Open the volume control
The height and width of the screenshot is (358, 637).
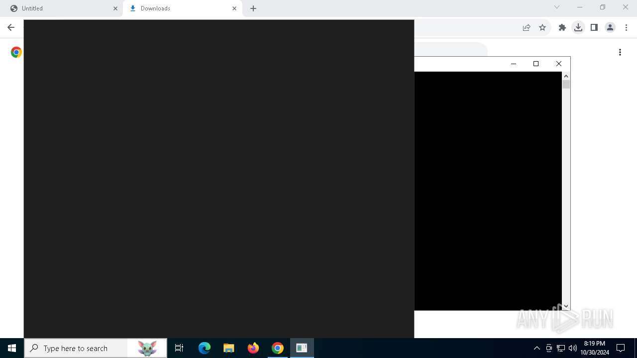coord(573,348)
